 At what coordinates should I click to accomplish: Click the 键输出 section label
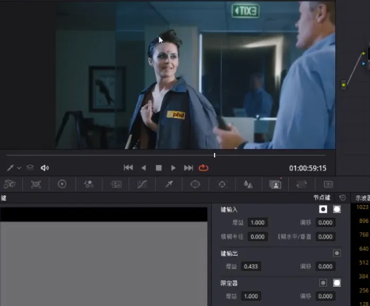(x=229, y=253)
